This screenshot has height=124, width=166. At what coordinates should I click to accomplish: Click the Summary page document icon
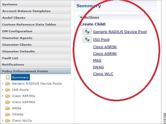(8, 77)
